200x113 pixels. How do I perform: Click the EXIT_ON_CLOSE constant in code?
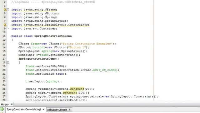tap(104, 70)
